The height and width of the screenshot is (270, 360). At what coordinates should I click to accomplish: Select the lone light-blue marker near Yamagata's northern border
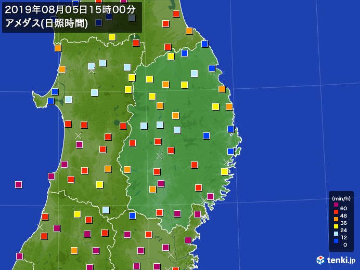tap(106, 210)
